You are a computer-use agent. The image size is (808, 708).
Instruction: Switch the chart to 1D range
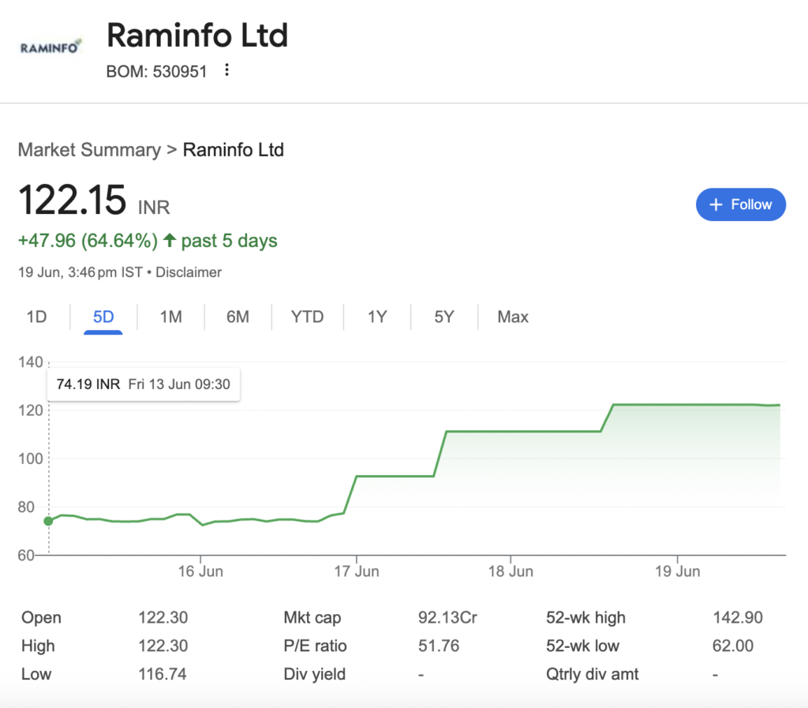point(36,317)
